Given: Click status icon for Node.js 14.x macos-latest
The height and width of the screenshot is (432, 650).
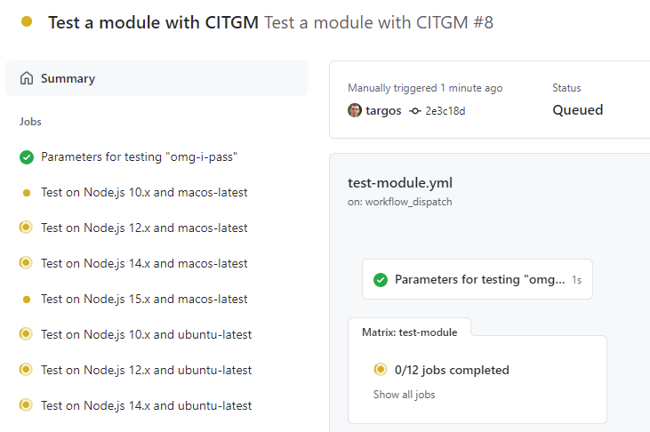Looking at the screenshot, I should pos(27,263).
